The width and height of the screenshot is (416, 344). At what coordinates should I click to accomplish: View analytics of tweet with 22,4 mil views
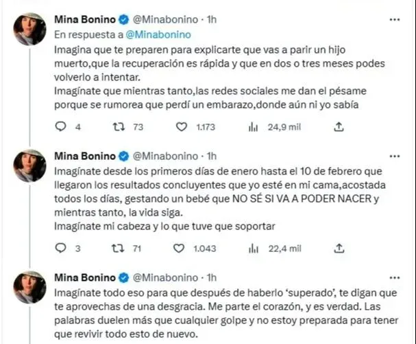[253, 249]
